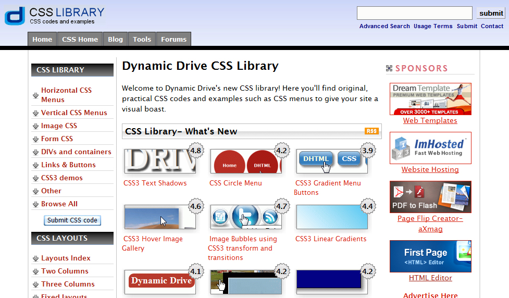509x298 pixels.
Task: Go to the Blog tab
Action: coord(115,39)
